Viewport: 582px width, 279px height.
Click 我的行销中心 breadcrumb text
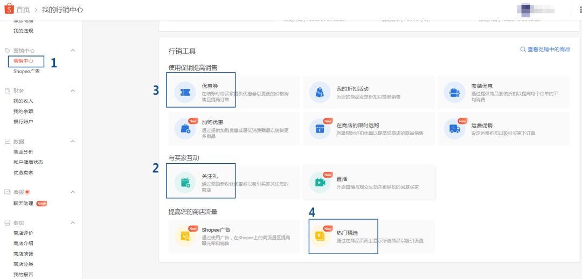(63, 10)
